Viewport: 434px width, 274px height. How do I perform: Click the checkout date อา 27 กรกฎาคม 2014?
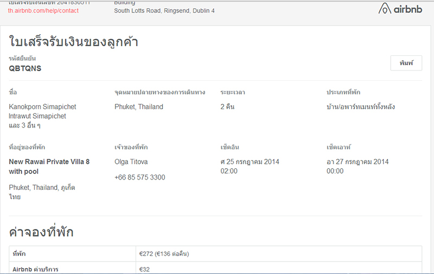pos(358,162)
